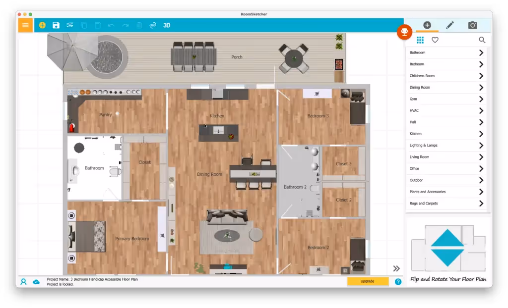
Task: Select the round porch table with chairs
Action: [294, 59]
